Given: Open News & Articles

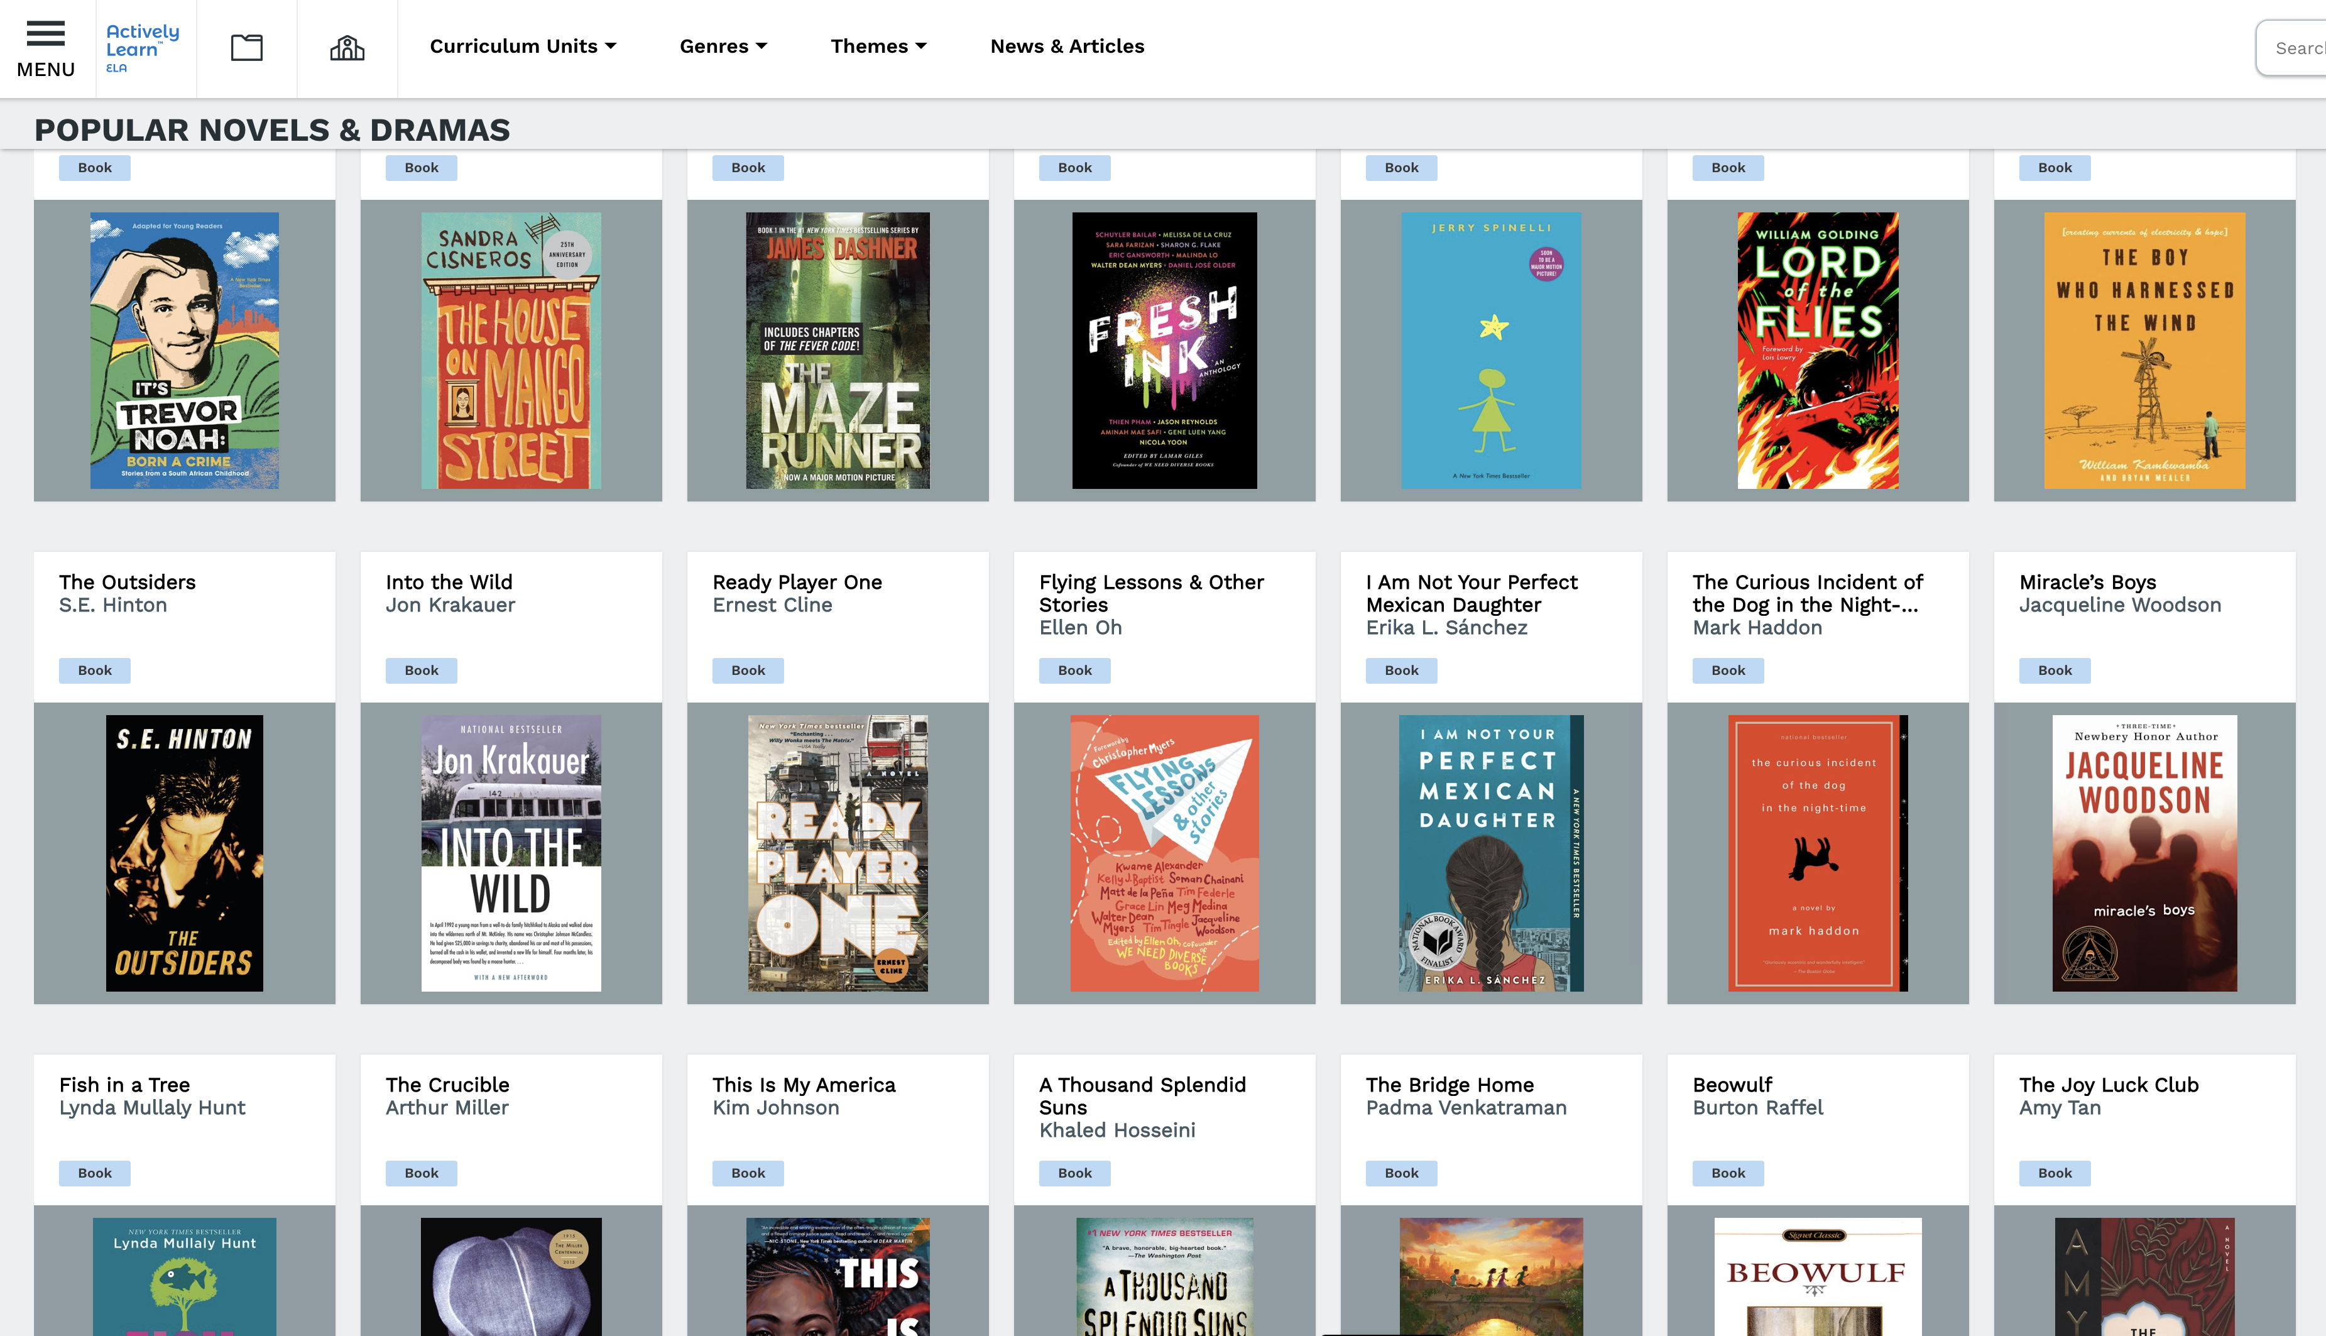Looking at the screenshot, I should click(1067, 46).
